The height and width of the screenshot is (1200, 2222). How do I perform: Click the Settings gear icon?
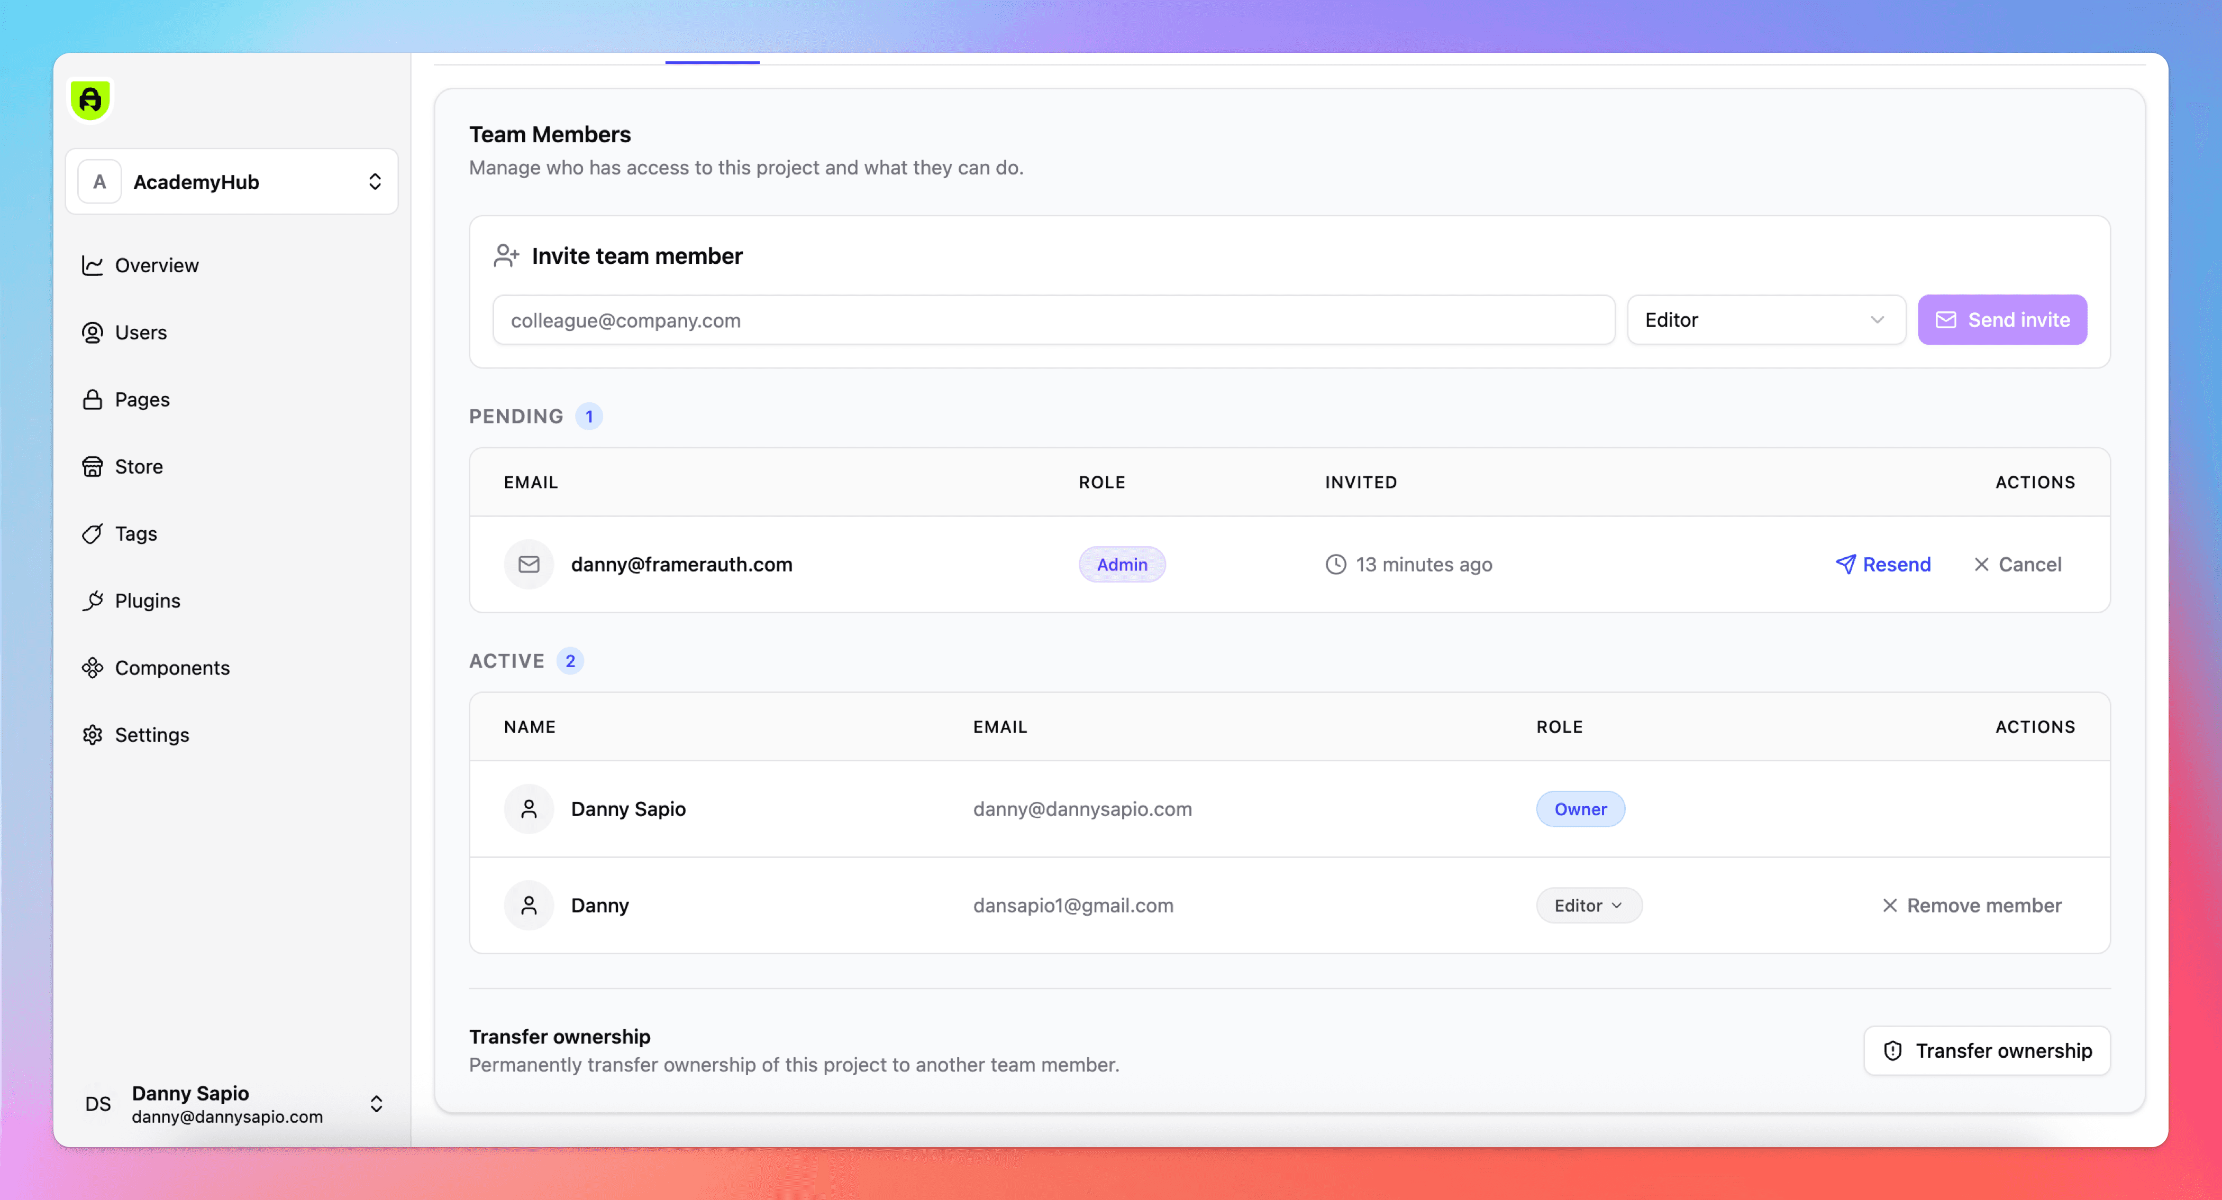click(92, 735)
